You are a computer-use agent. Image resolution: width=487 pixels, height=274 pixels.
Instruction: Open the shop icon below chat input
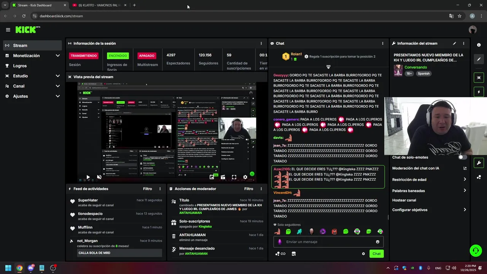click(293, 254)
